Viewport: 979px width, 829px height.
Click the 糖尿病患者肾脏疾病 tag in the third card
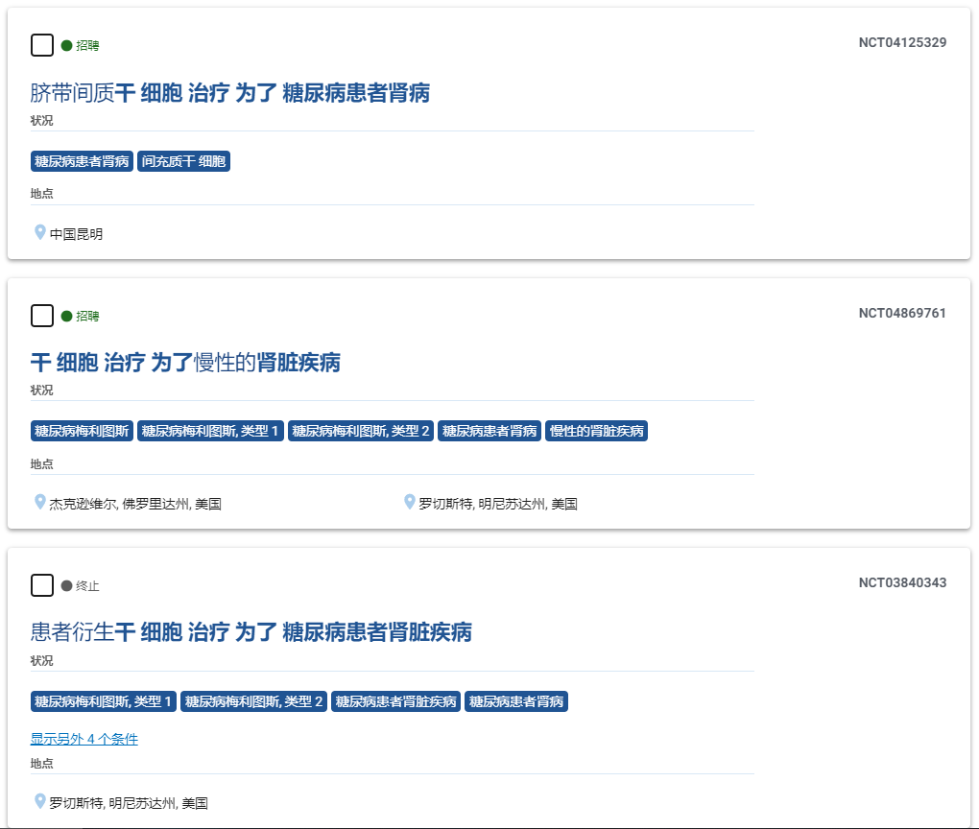tap(396, 701)
